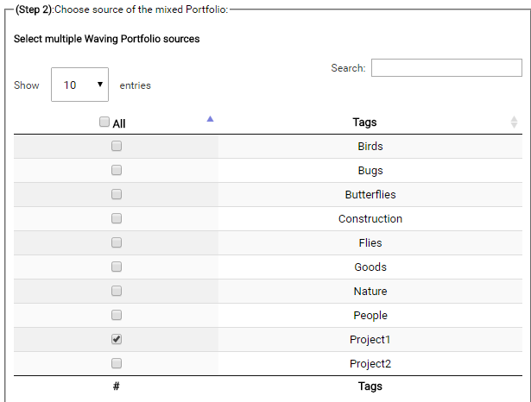The height and width of the screenshot is (402, 531).
Task: Check the Project2 row checkbox
Action: pos(117,363)
